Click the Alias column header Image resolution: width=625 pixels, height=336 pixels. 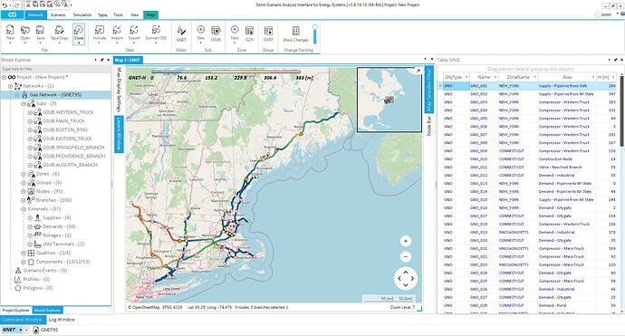point(567,77)
